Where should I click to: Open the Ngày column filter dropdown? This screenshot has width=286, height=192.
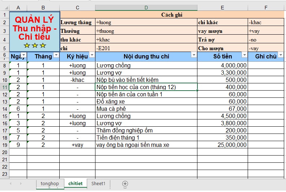pos(24,55)
